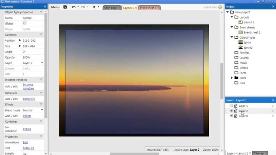Collapse the Common section

pos(41,34)
